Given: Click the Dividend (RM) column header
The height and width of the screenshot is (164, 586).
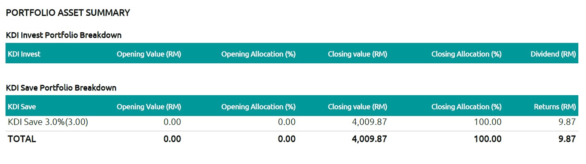Looking at the screenshot, I should 553,54.
